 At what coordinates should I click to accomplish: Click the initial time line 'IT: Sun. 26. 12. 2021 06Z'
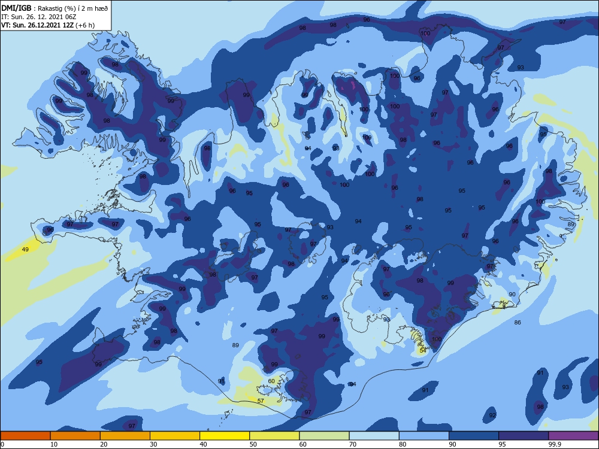(x=38, y=17)
